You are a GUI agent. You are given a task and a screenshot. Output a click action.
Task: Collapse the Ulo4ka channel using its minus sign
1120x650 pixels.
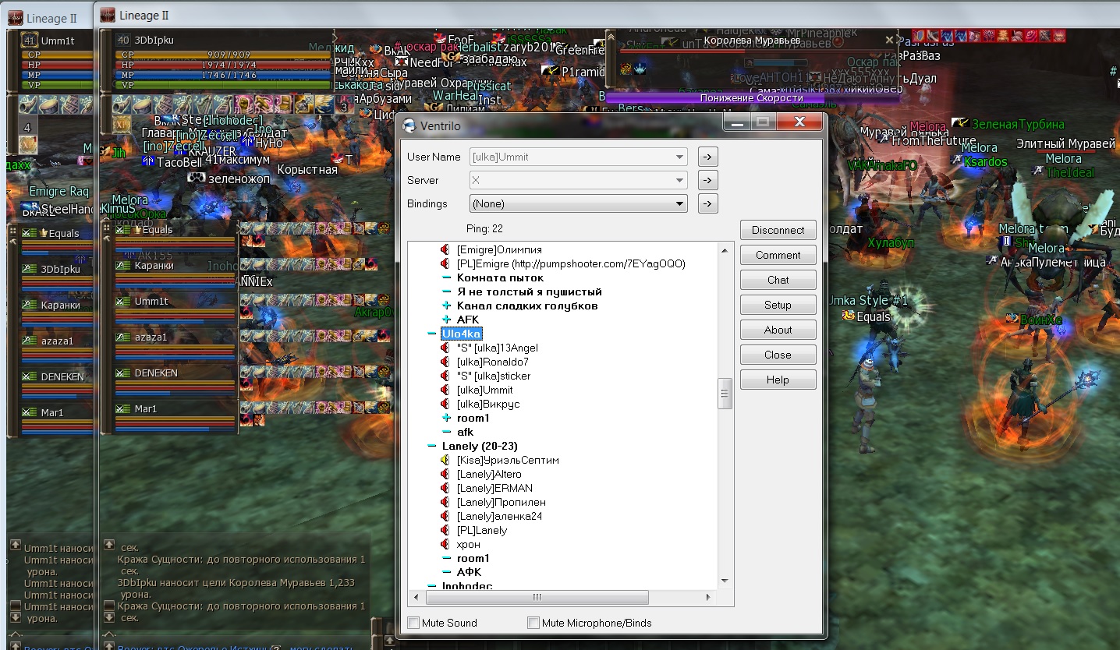432,334
